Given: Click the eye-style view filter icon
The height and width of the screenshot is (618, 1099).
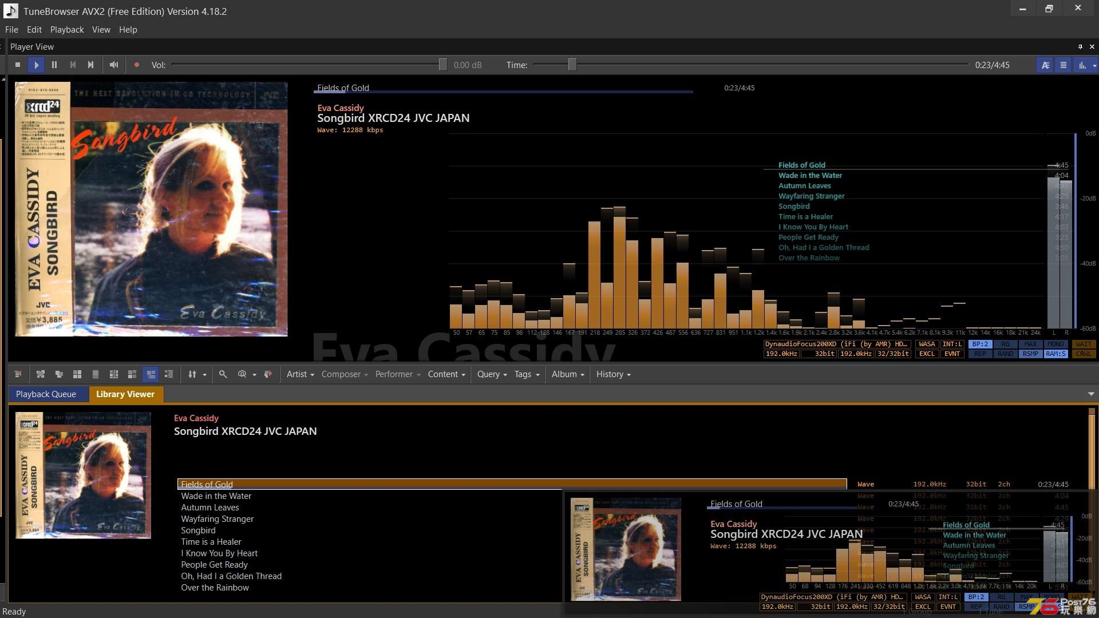Looking at the screenshot, I should coord(242,374).
